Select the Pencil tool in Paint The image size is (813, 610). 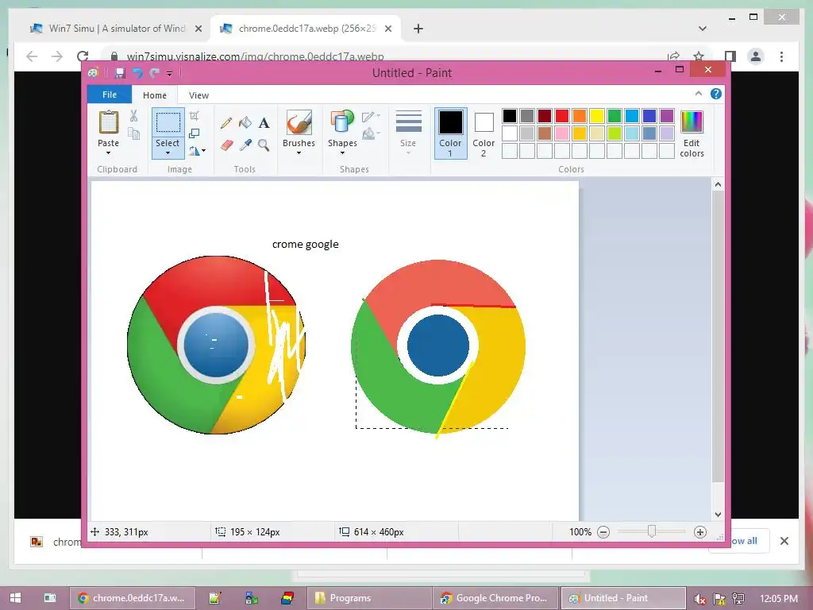(226, 123)
